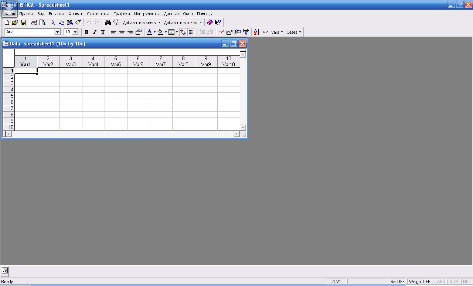Open the Помощь menu
473x286 pixels.
204,14
